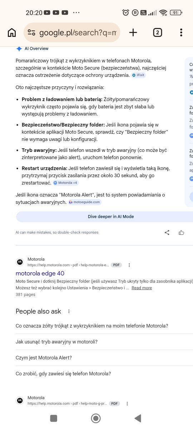
Task: Open the tab switcher showing 2 tabs
Action: (157, 33)
